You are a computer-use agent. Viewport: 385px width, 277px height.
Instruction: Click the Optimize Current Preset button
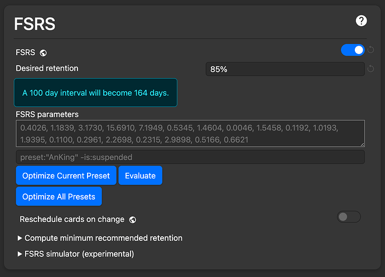66,176
